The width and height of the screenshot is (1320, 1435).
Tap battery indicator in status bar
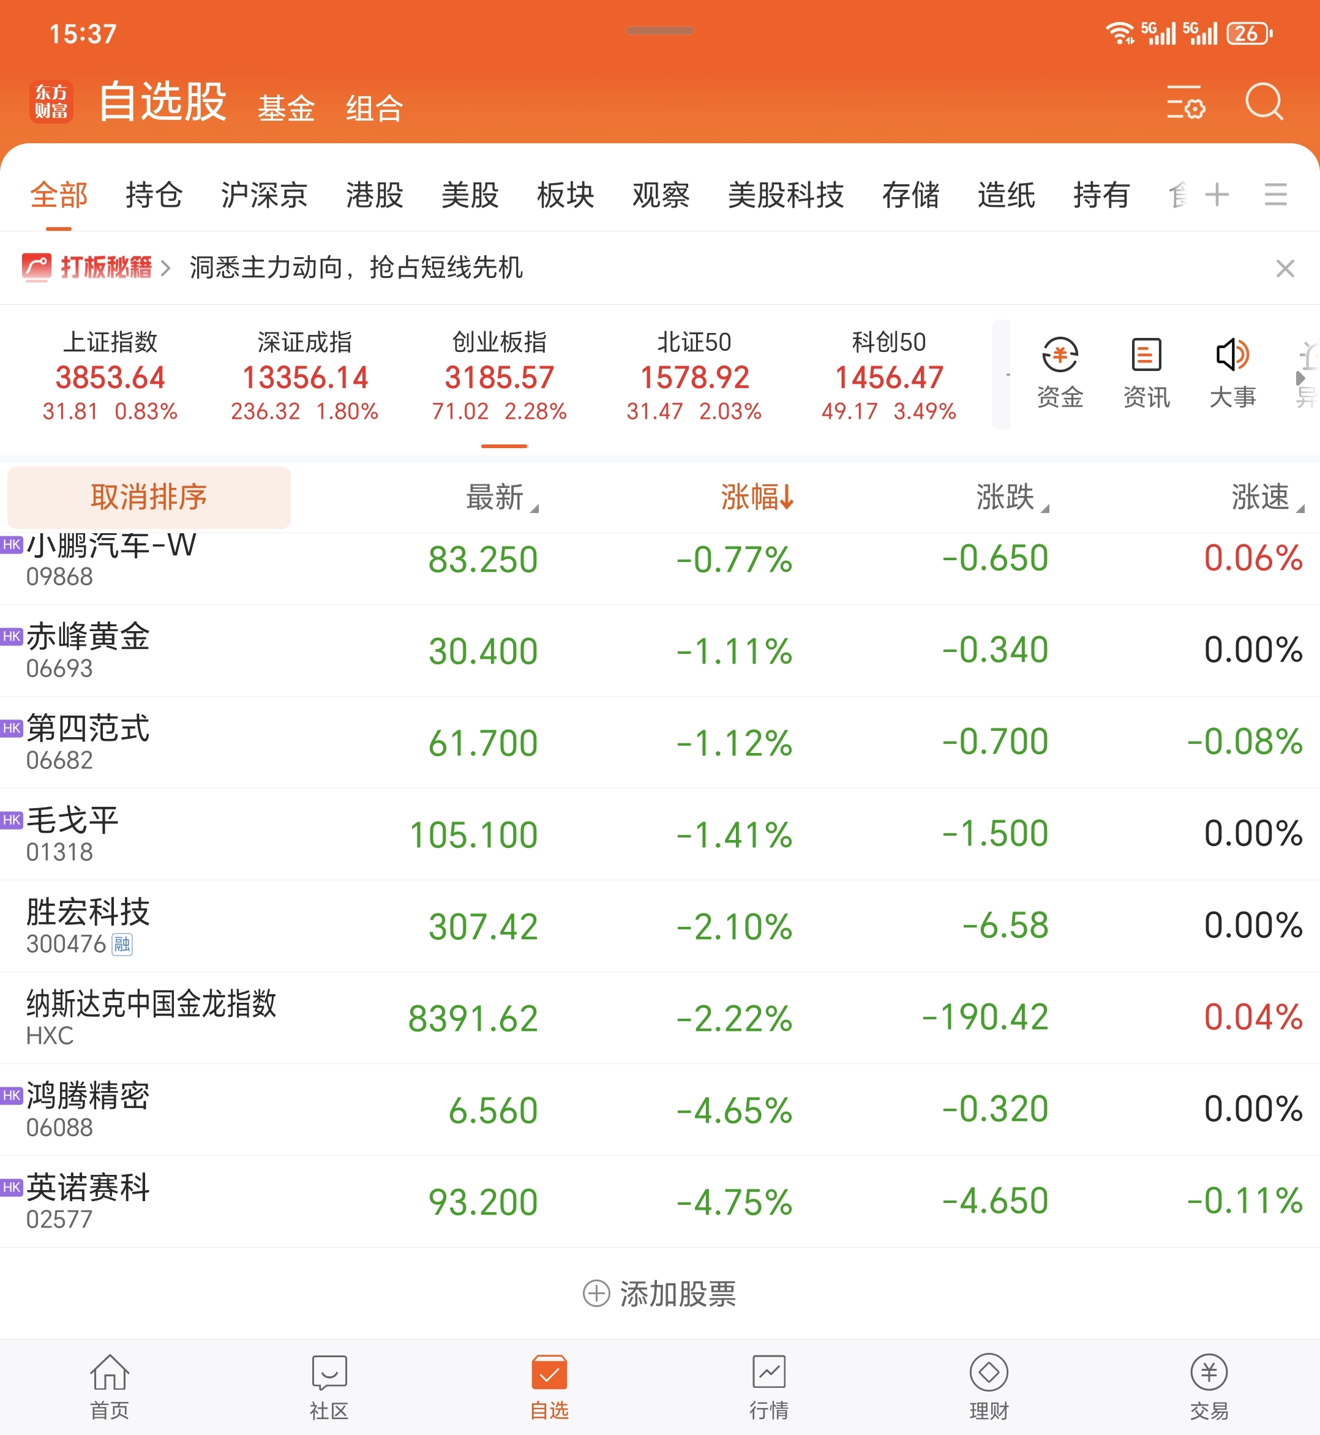[x=1250, y=34]
